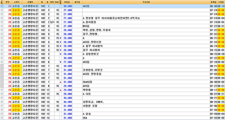Select the '조용한동,조망굿' cell
This screenshot has height=120, width=225.
coord(146,70)
